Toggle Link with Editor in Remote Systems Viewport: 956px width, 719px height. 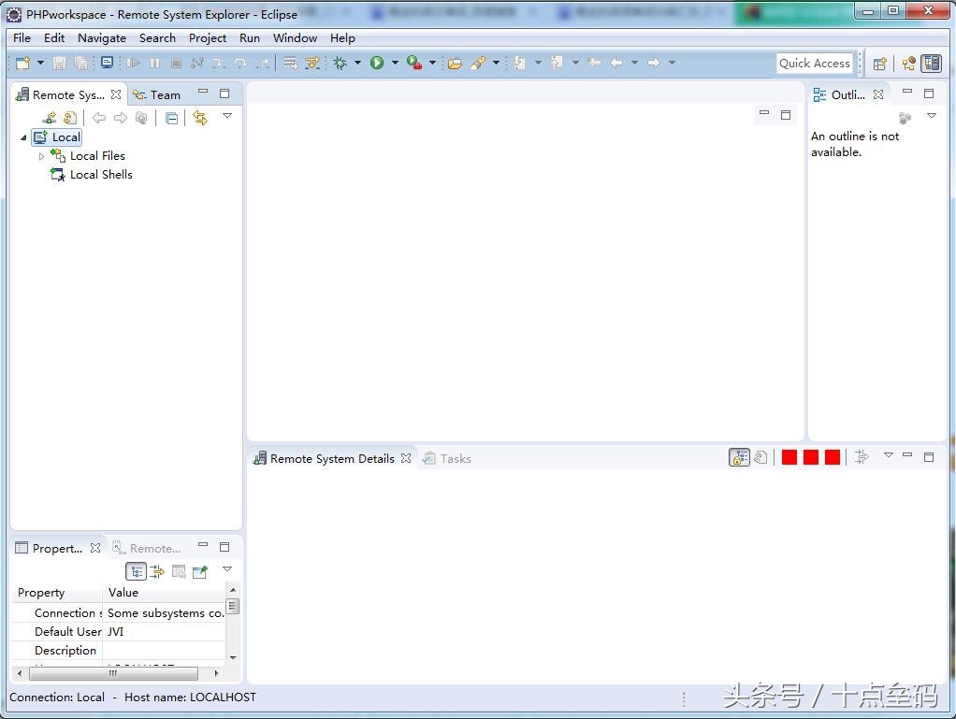(199, 118)
